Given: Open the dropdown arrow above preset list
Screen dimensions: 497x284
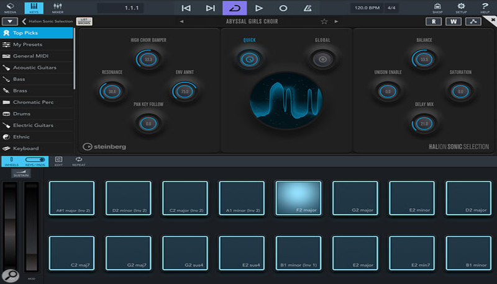Looking at the screenshot, I should point(10,22).
